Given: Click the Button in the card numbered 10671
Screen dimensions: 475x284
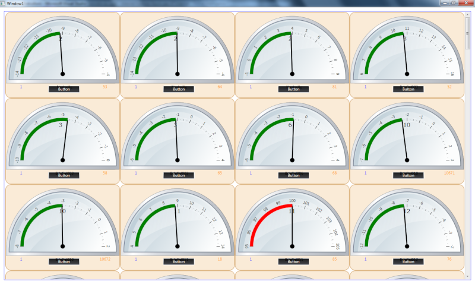Looking at the screenshot, I should [x=408, y=175].
